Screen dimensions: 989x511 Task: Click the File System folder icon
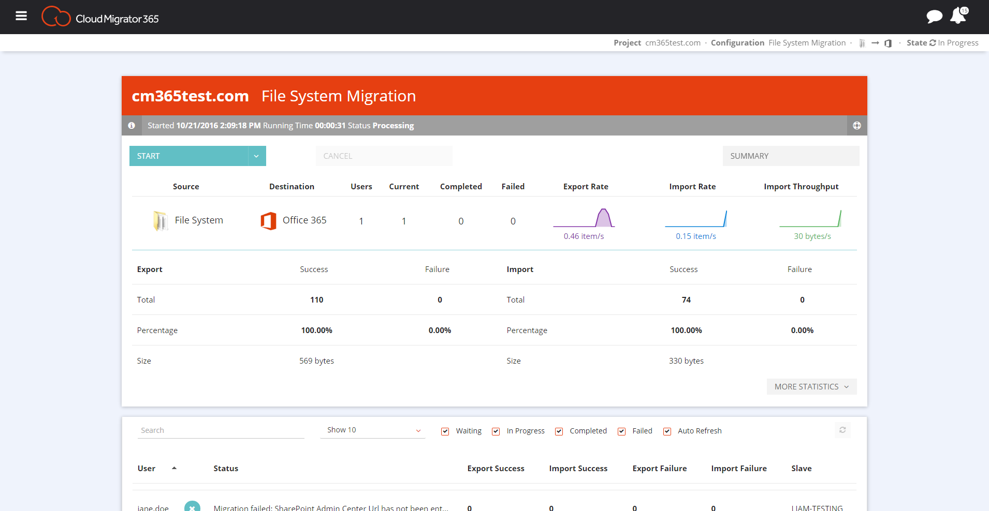(161, 221)
